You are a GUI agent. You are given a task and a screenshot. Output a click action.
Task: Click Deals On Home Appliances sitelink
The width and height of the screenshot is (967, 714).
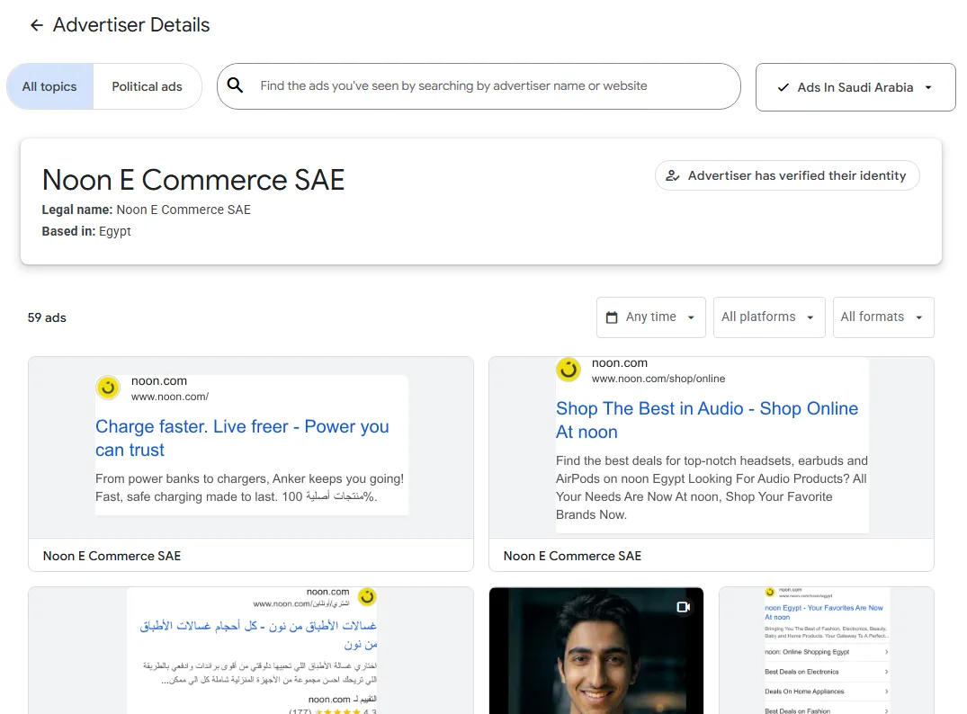tap(827, 692)
